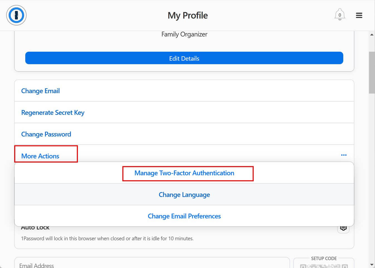Focus the Email Address field
The image size is (375, 268).
tap(152, 263)
